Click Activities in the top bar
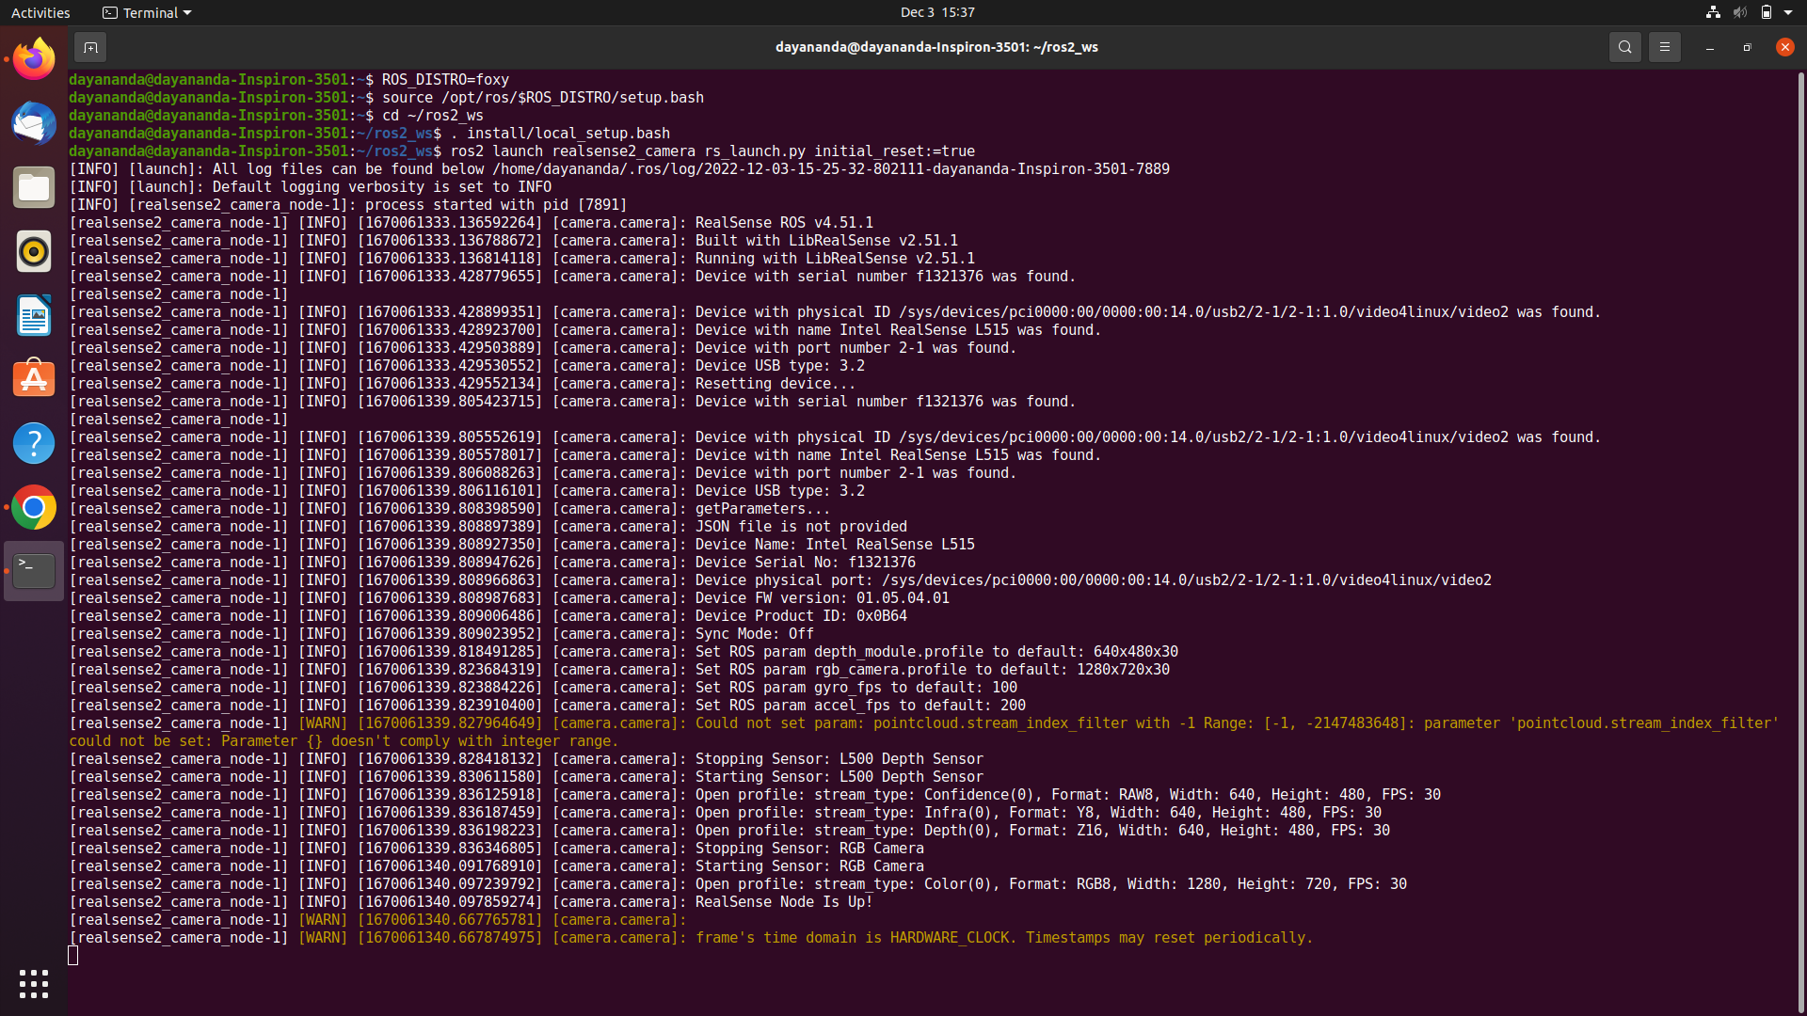 [40, 12]
